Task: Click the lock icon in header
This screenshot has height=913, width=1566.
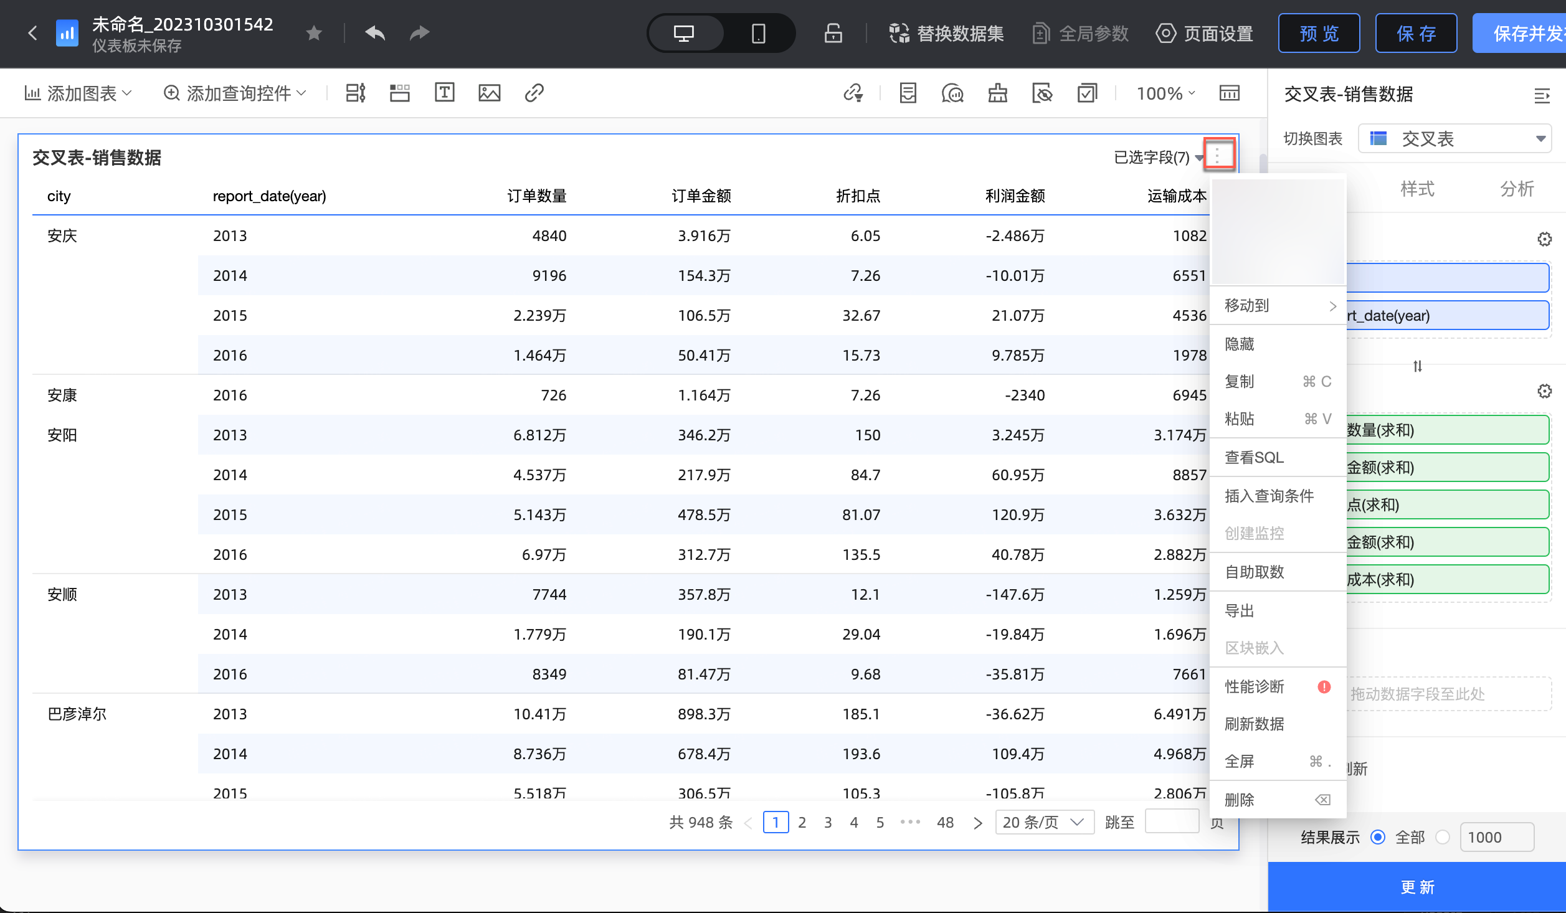Action: click(833, 33)
